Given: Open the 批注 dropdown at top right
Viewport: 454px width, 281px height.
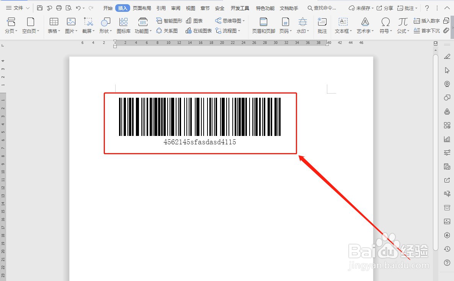Looking at the screenshot, I should (407, 8).
